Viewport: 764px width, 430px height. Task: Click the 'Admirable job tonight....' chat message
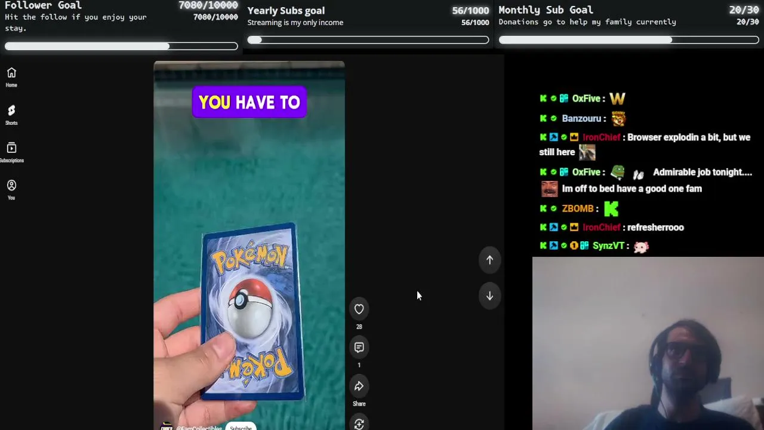click(x=703, y=172)
